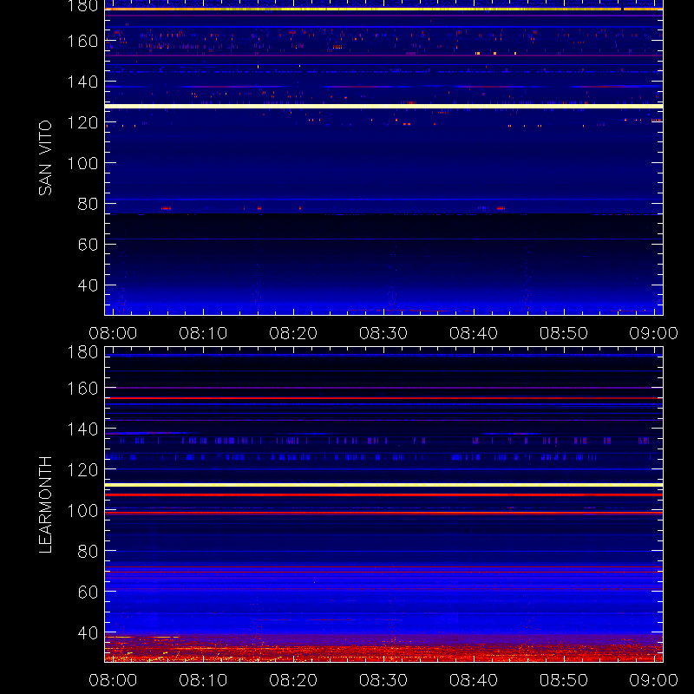Click the LEARMONTH axis label
This screenshot has width=694, height=694.
click(x=45, y=505)
